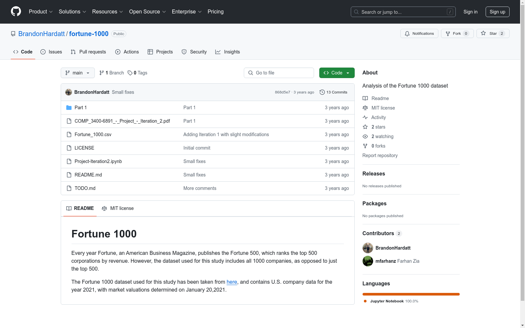The width and height of the screenshot is (525, 328).
Task: Click the commit hash 868d5e7
Action: pos(283,92)
